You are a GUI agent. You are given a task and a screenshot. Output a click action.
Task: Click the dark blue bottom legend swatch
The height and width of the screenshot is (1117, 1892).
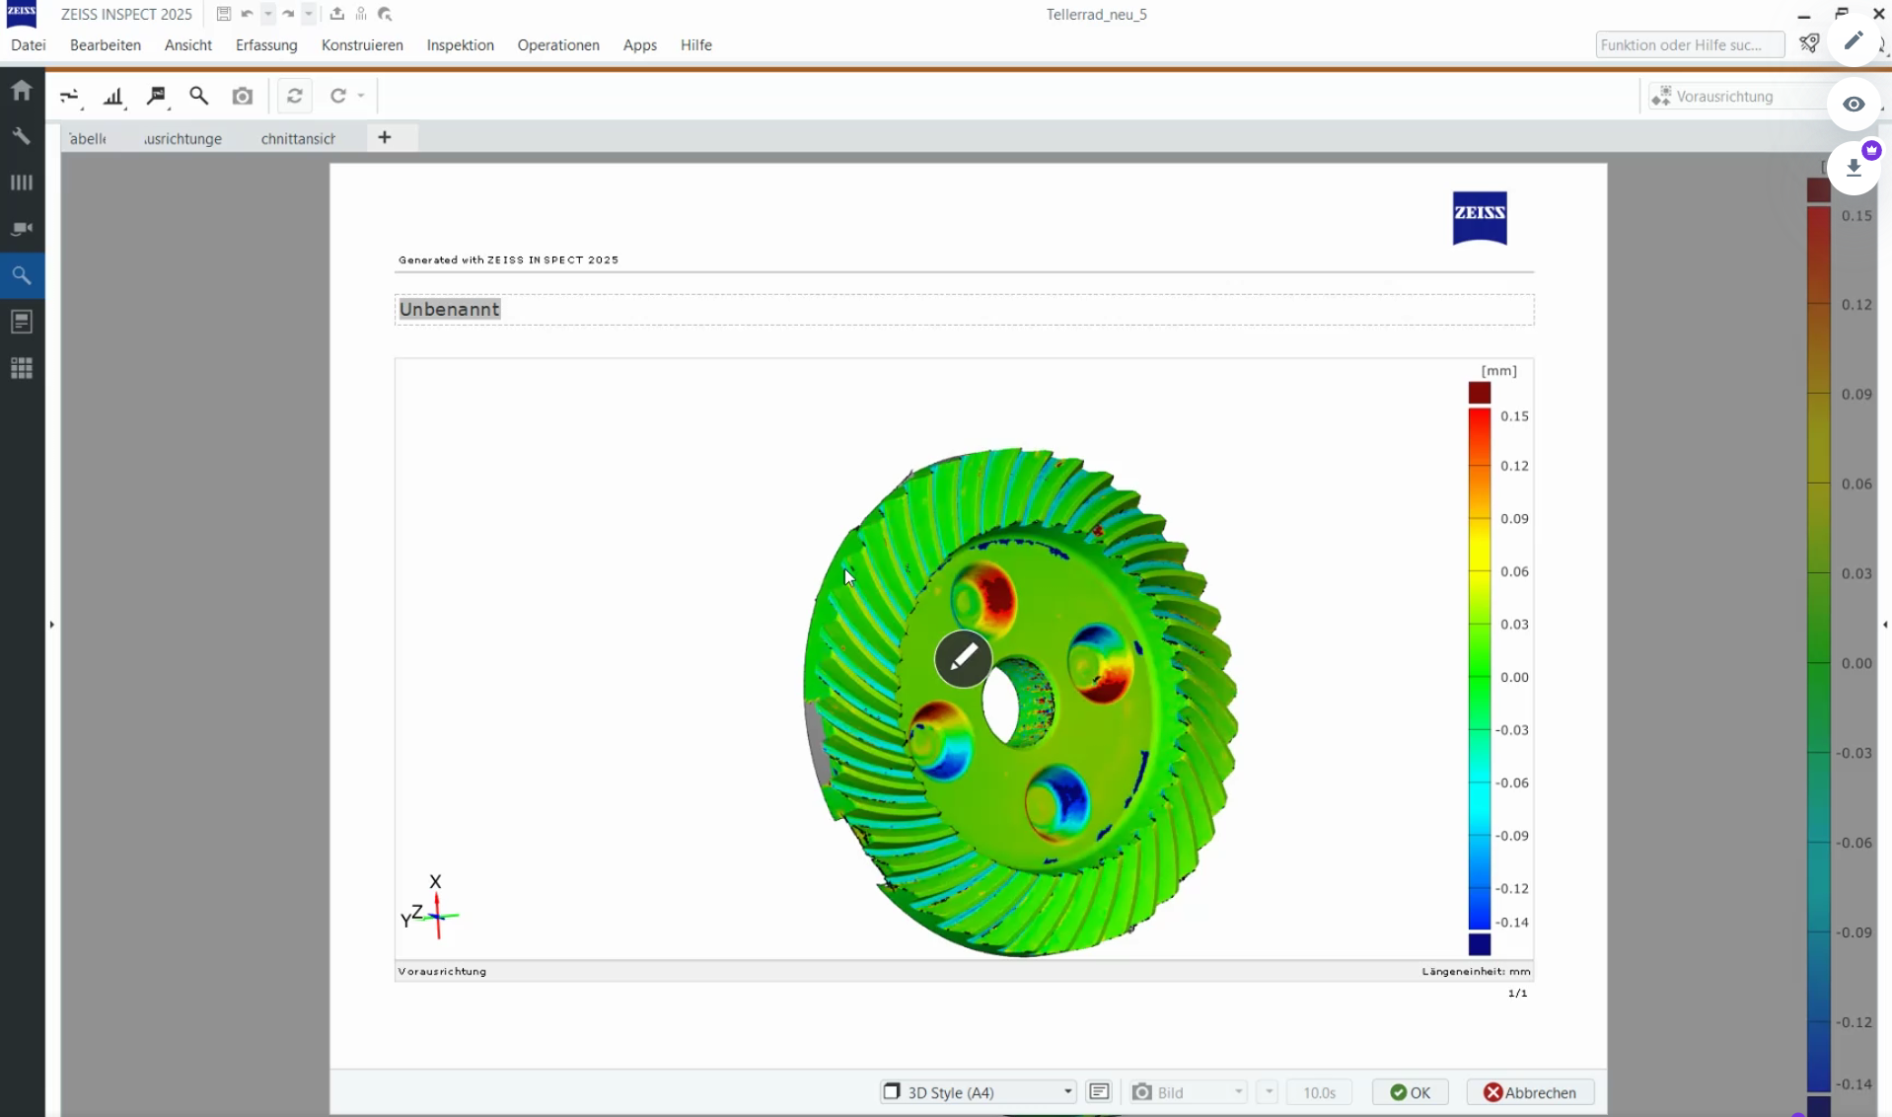pyautogui.click(x=1480, y=944)
